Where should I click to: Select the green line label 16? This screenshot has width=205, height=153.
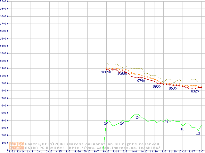(182, 129)
